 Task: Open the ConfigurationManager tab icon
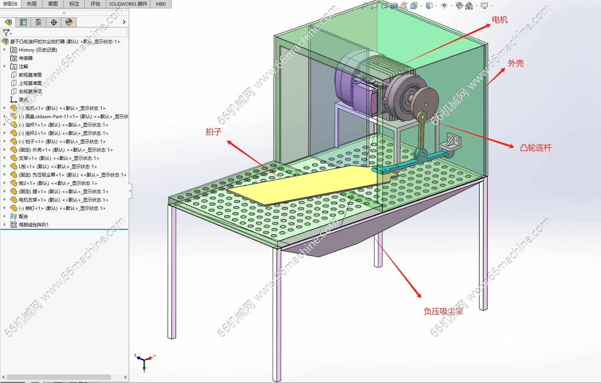(39, 22)
